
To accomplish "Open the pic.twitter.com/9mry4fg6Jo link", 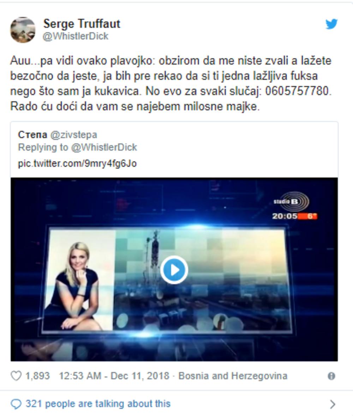I will pyautogui.click(x=77, y=164).
